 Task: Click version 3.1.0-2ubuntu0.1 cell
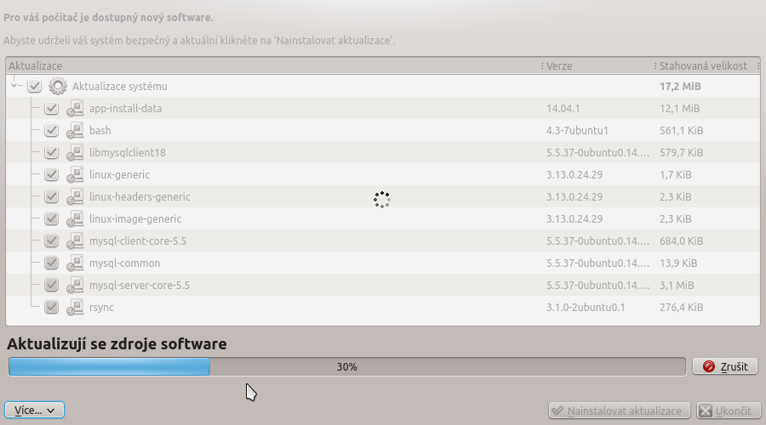coord(586,308)
